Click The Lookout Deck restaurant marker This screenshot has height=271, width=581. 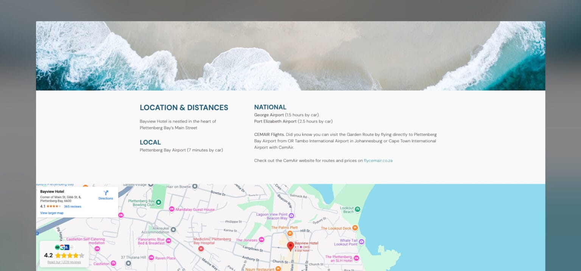355,228
